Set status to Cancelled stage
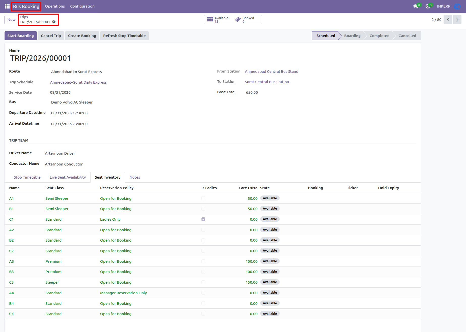The image size is (466, 332). (x=407, y=36)
